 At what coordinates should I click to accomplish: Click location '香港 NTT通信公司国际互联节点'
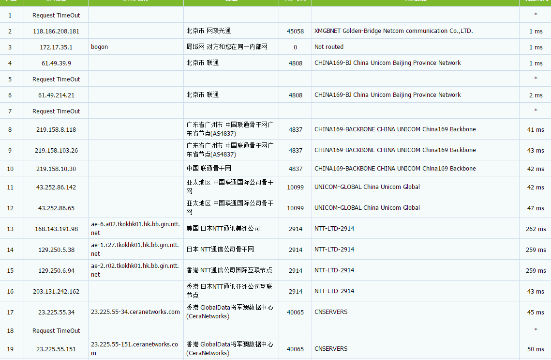(x=229, y=270)
